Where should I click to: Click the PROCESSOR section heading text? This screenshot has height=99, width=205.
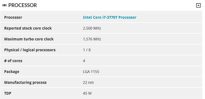point(23,5)
